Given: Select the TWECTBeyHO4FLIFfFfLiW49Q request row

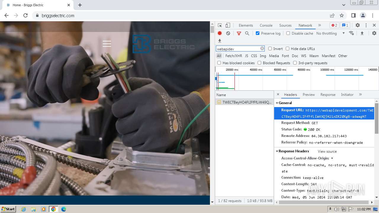Looking at the screenshot, I should [x=244, y=102].
